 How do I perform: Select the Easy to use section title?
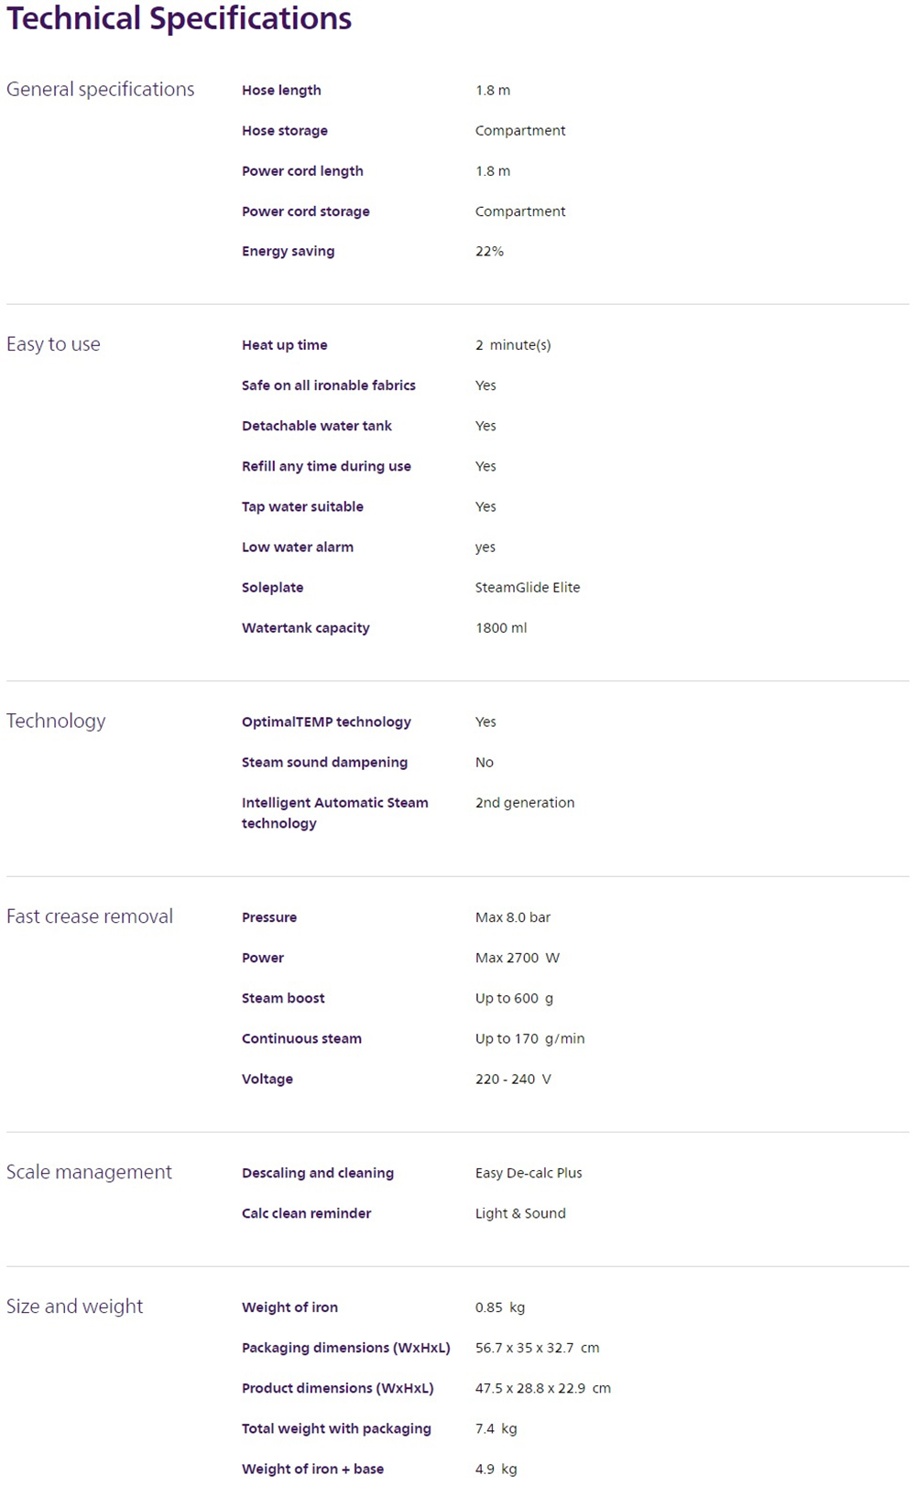[x=53, y=344]
